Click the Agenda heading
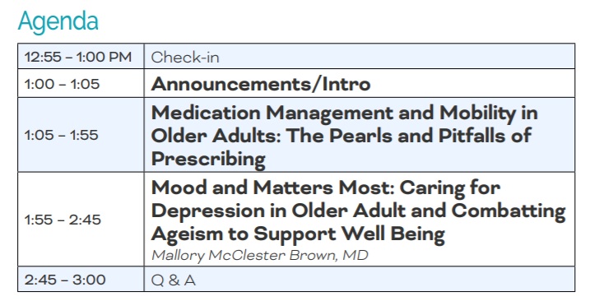The width and height of the screenshot is (590, 301). tap(58, 22)
